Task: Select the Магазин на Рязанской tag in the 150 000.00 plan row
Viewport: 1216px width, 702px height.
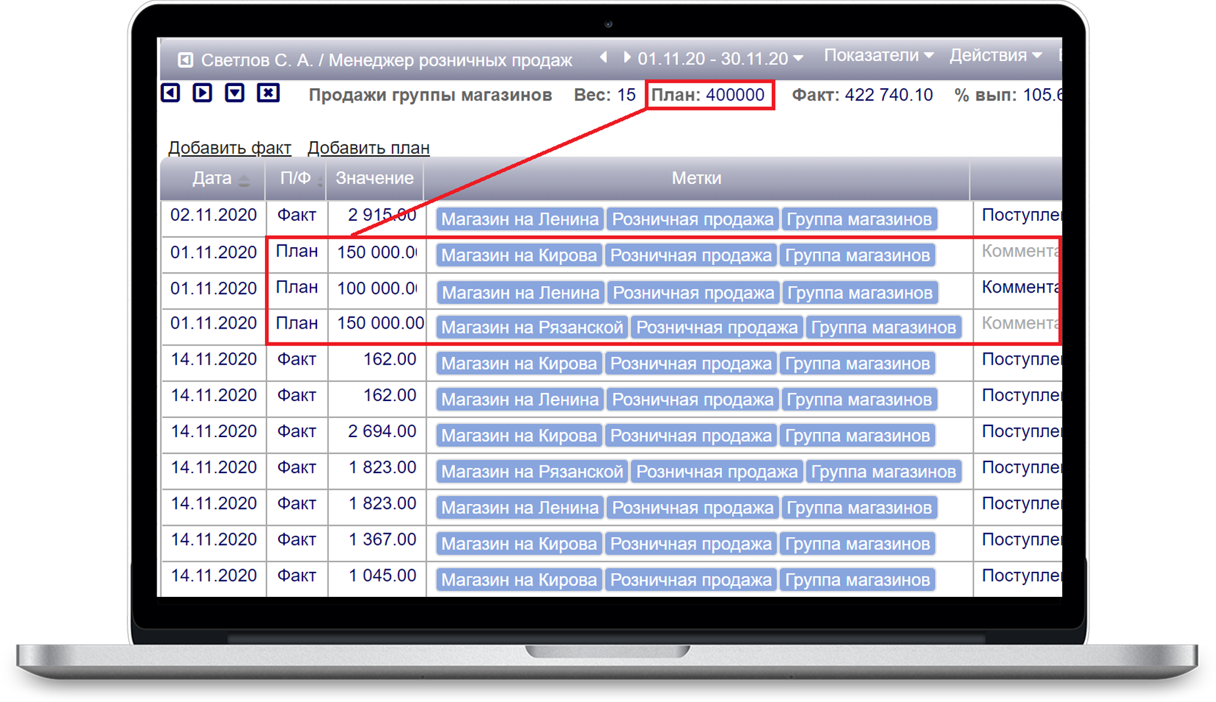Action: (x=531, y=327)
